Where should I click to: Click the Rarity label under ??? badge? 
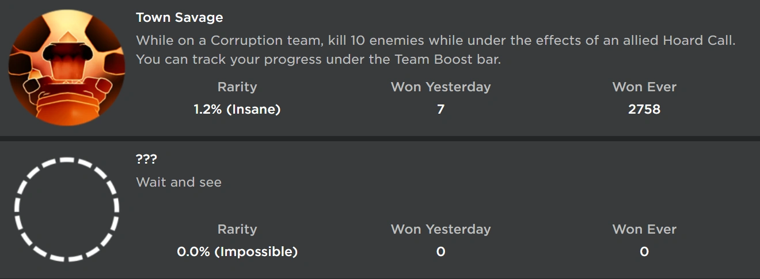click(237, 229)
